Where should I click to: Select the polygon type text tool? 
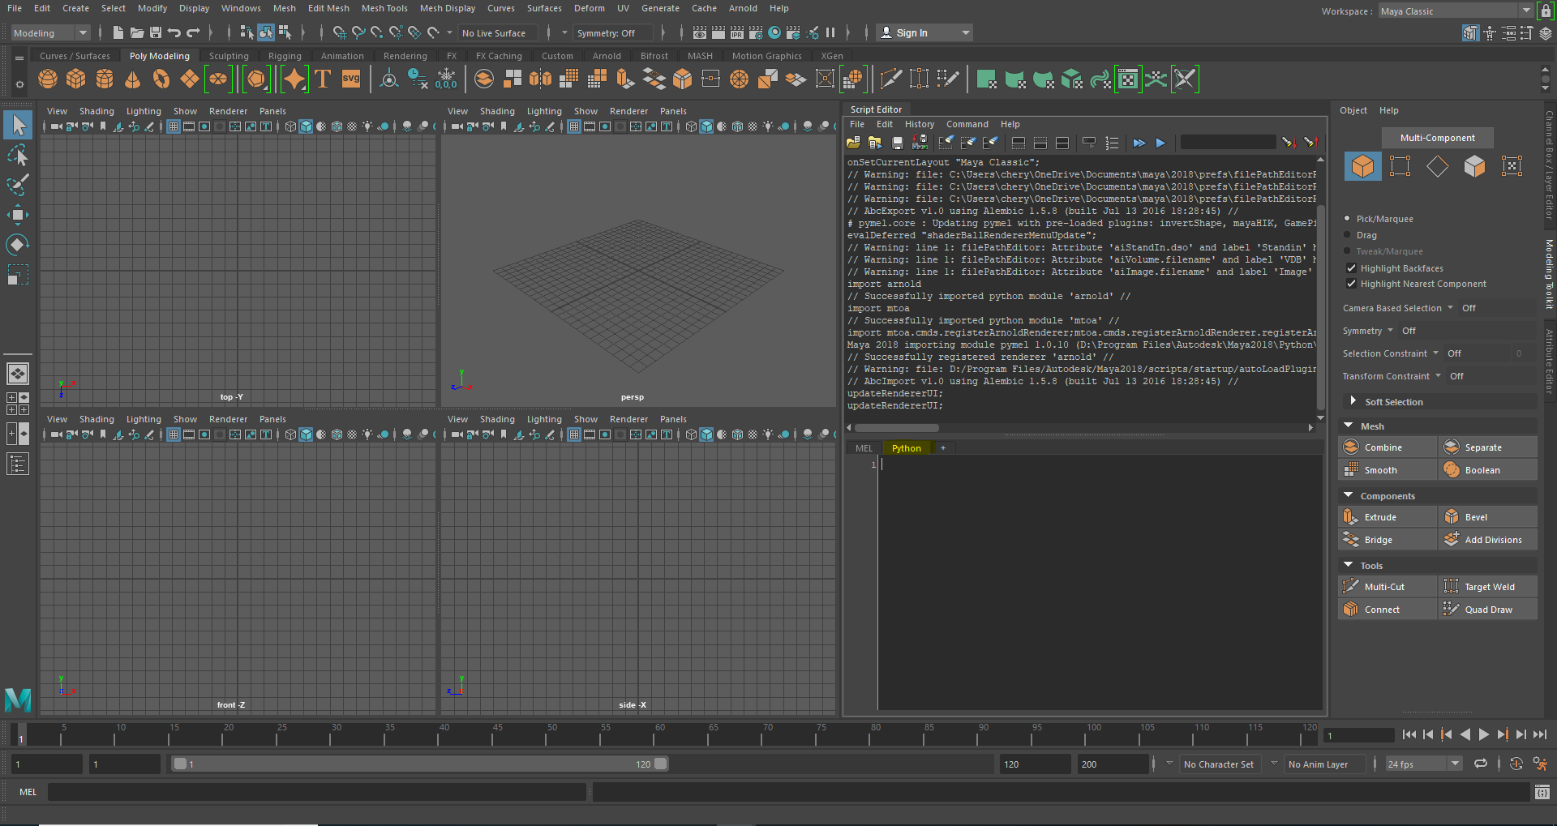323,79
